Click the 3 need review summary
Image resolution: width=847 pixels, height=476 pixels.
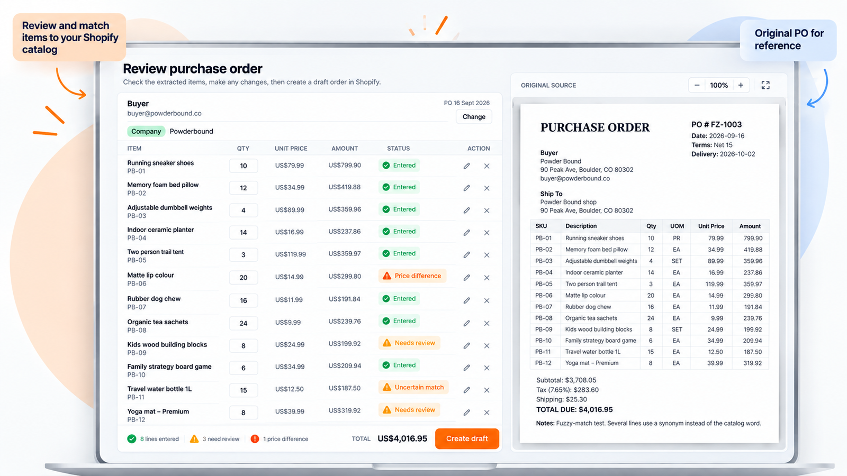pos(215,439)
